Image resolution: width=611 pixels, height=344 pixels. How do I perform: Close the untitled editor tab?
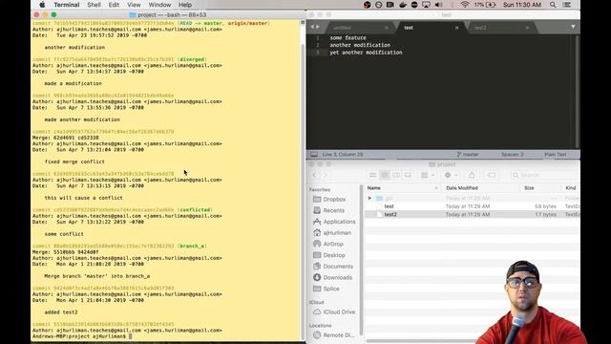[x=387, y=28]
